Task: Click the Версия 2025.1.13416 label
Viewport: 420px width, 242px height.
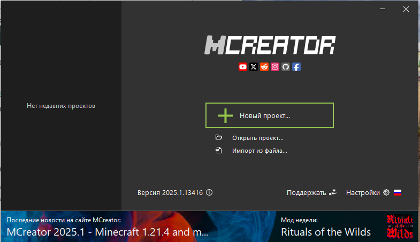Action: tap(170, 192)
